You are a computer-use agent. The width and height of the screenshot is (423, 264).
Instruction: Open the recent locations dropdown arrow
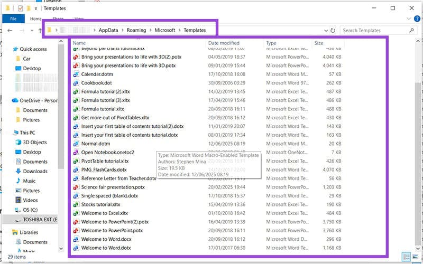tap(32, 31)
